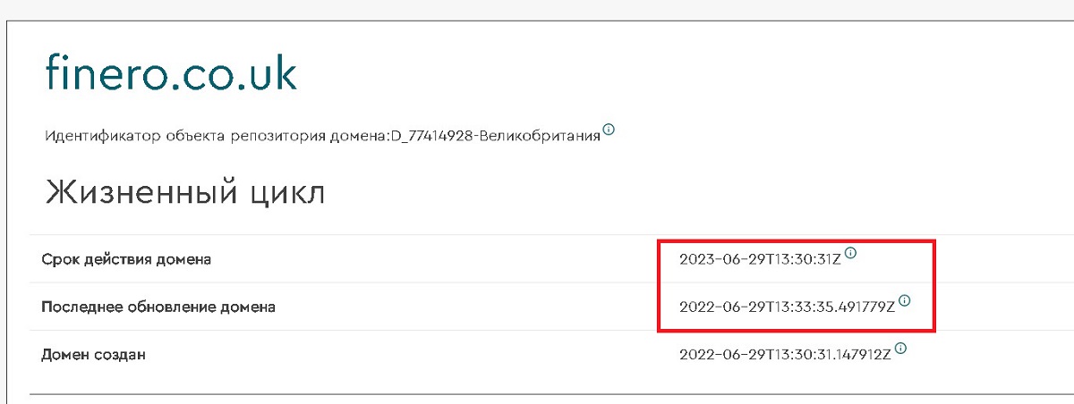Select the 'Последнее обновление домена' row label
Viewport: 1074px width, 404px height.
158,307
